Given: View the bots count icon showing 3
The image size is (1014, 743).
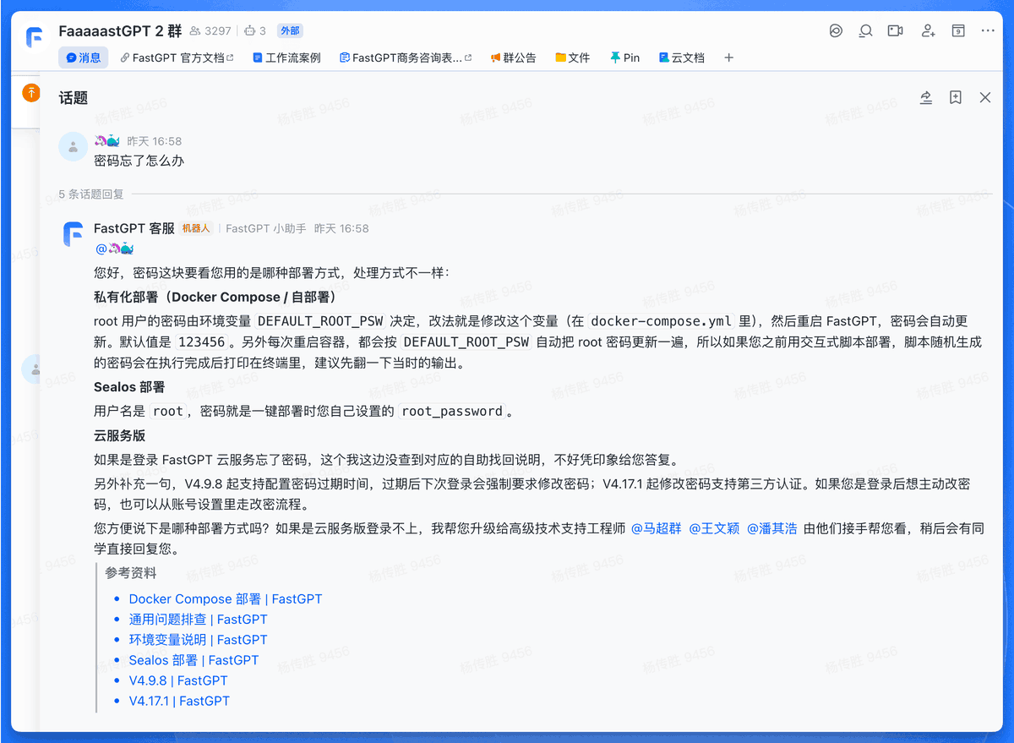Looking at the screenshot, I should point(255,31).
